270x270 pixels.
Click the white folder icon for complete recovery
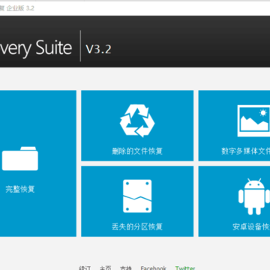coord(20,159)
